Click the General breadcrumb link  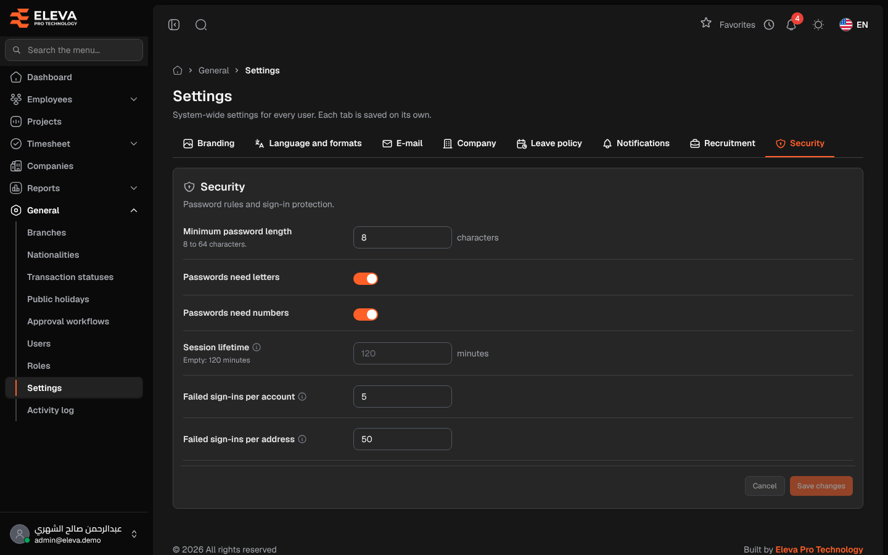point(214,70)
